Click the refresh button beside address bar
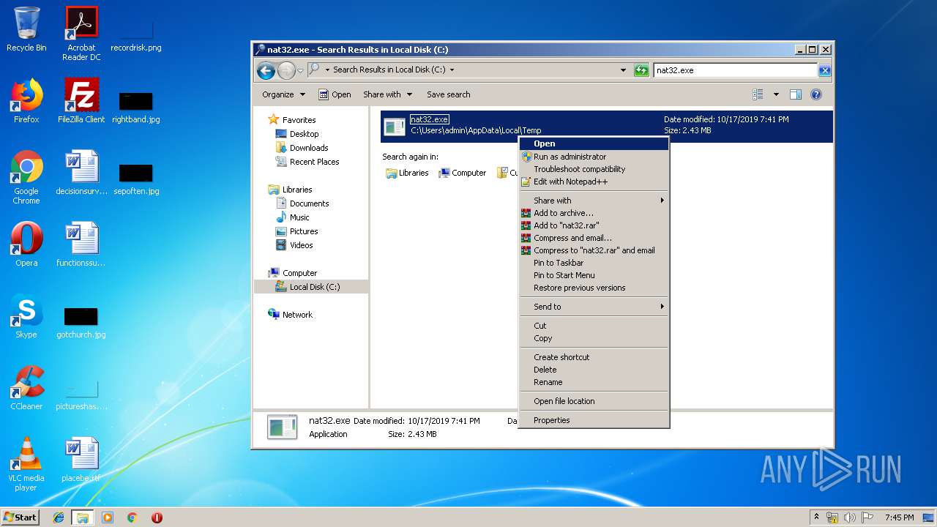This screenshot has width=937, height=527. 641,70
